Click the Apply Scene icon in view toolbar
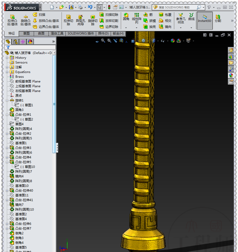Image resolution: width=238 pixels, height=252 pixels. (x=179, y=41)
